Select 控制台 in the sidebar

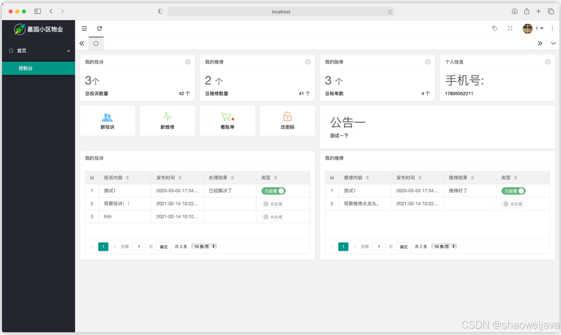pyautogui.click(x=38, y=68)
